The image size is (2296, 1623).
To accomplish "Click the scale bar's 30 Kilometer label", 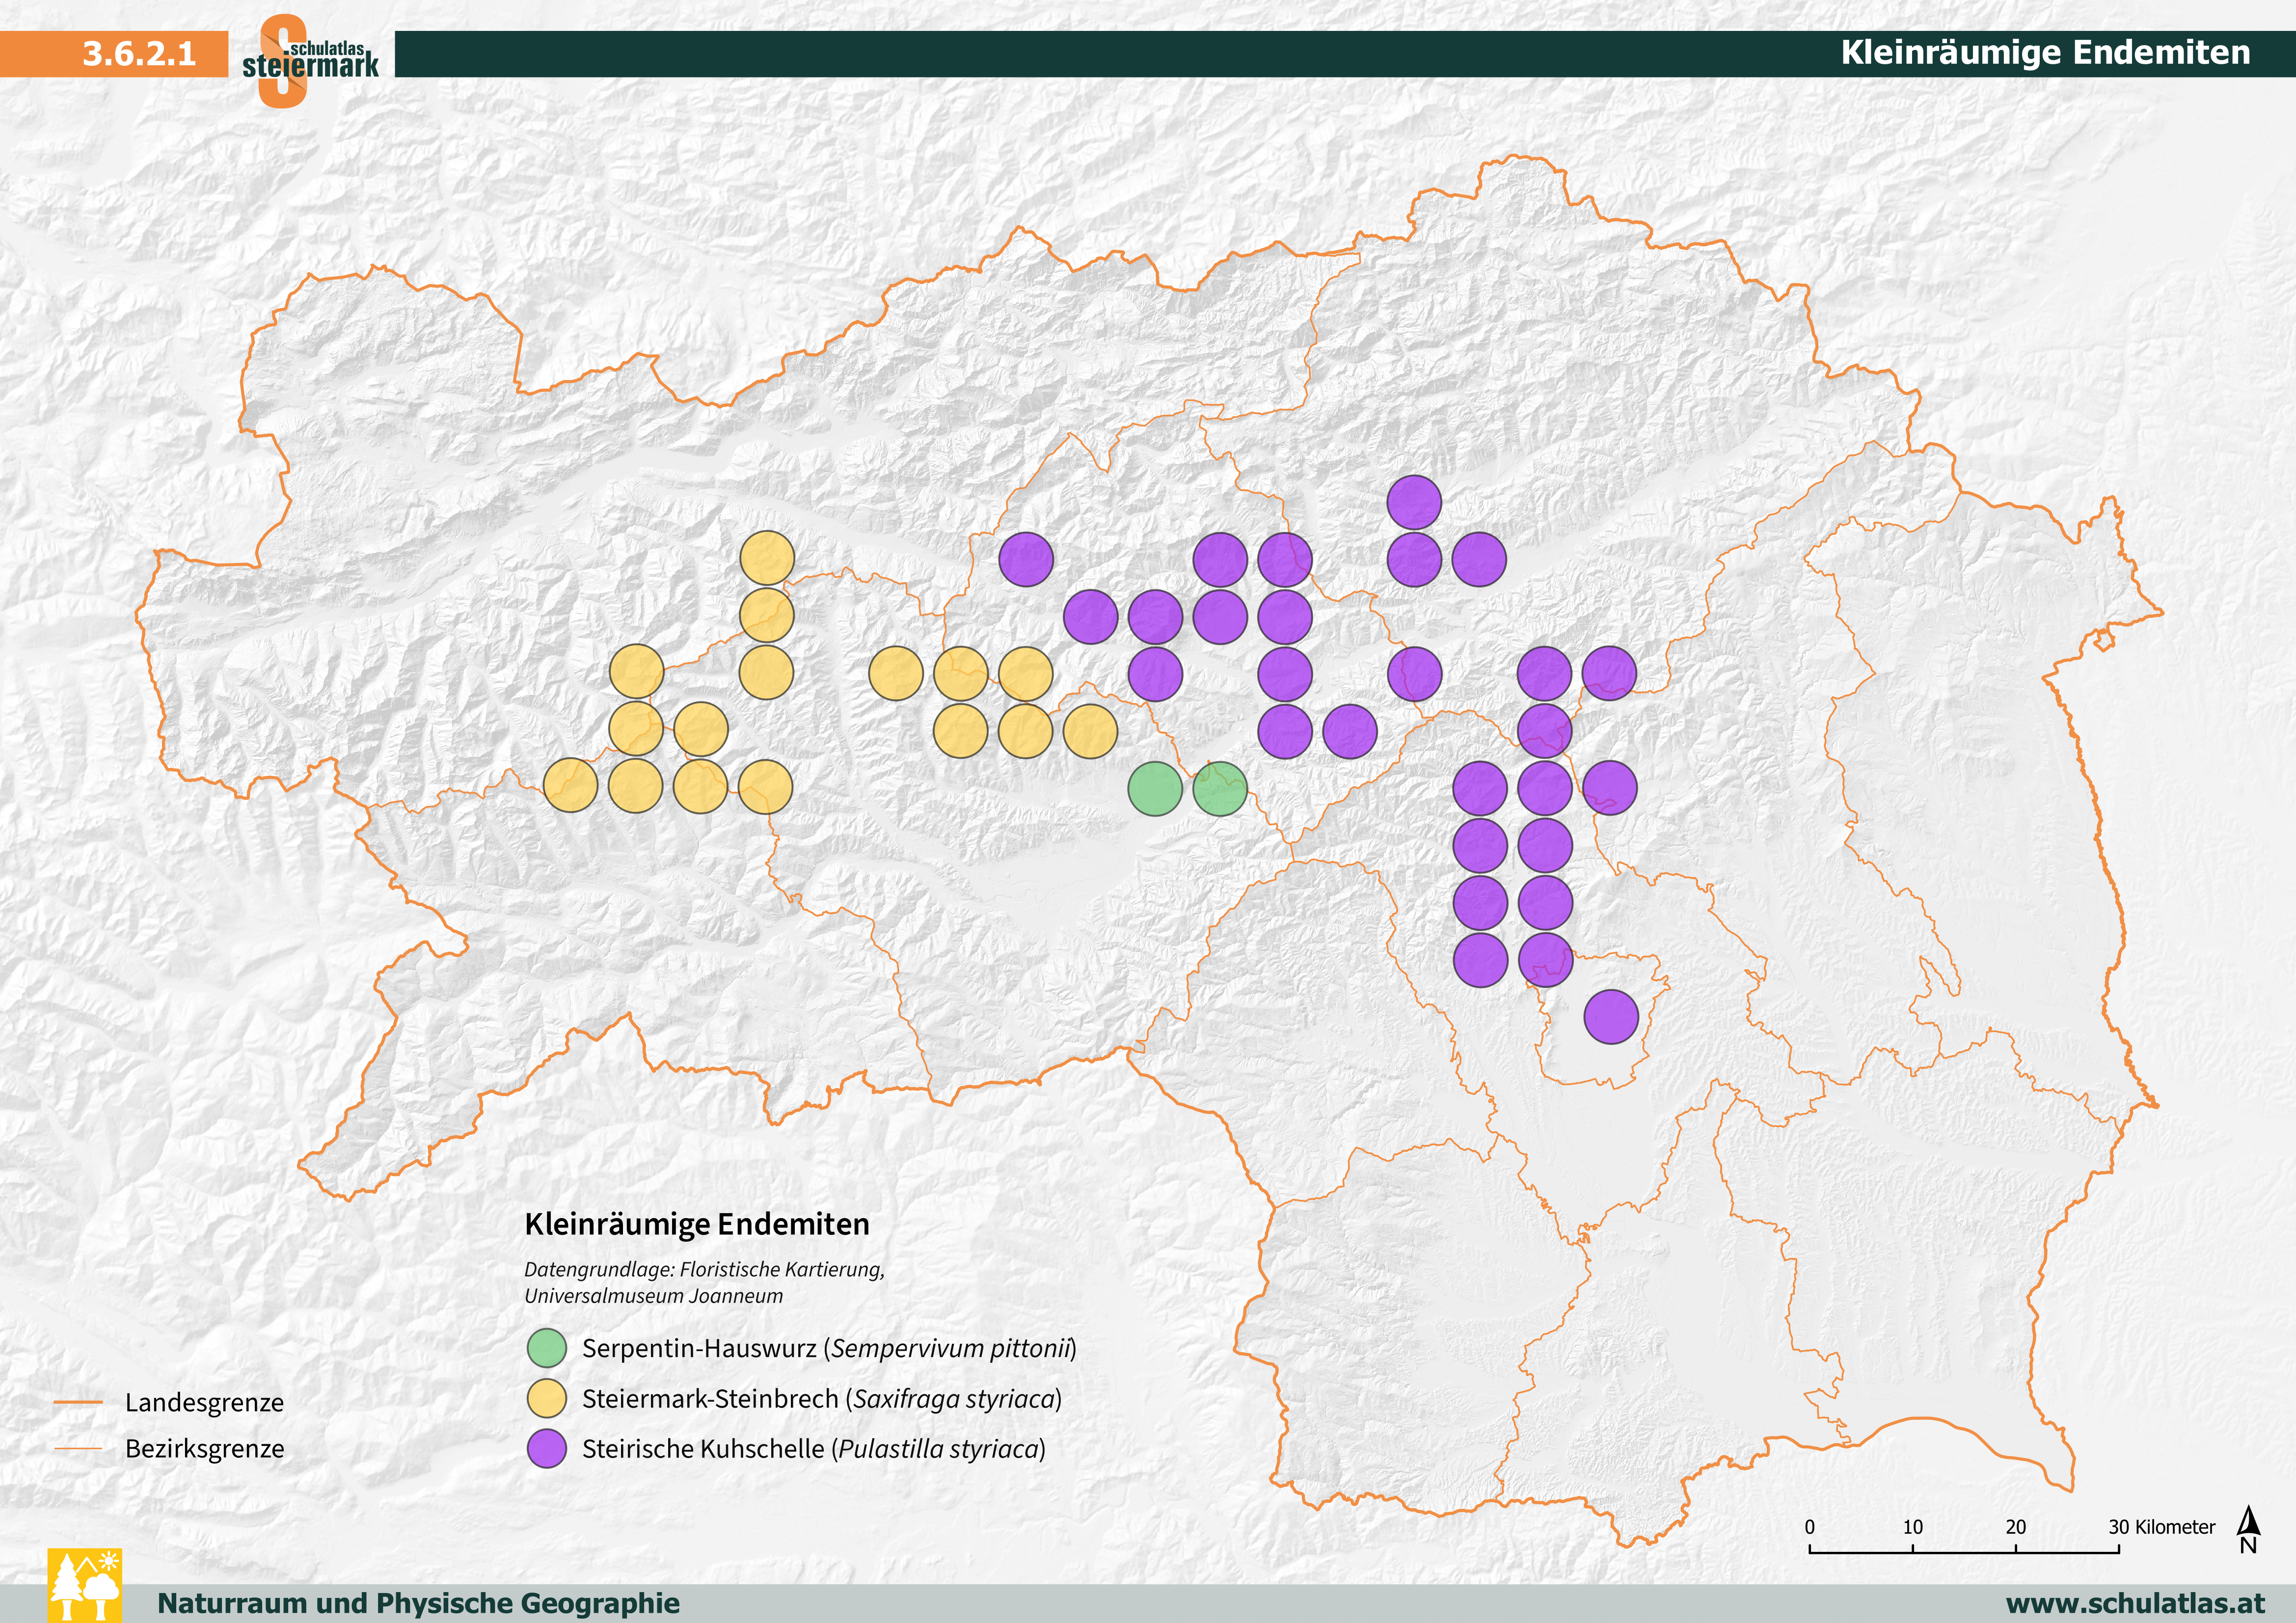I will click(x=2161, y=1527).
